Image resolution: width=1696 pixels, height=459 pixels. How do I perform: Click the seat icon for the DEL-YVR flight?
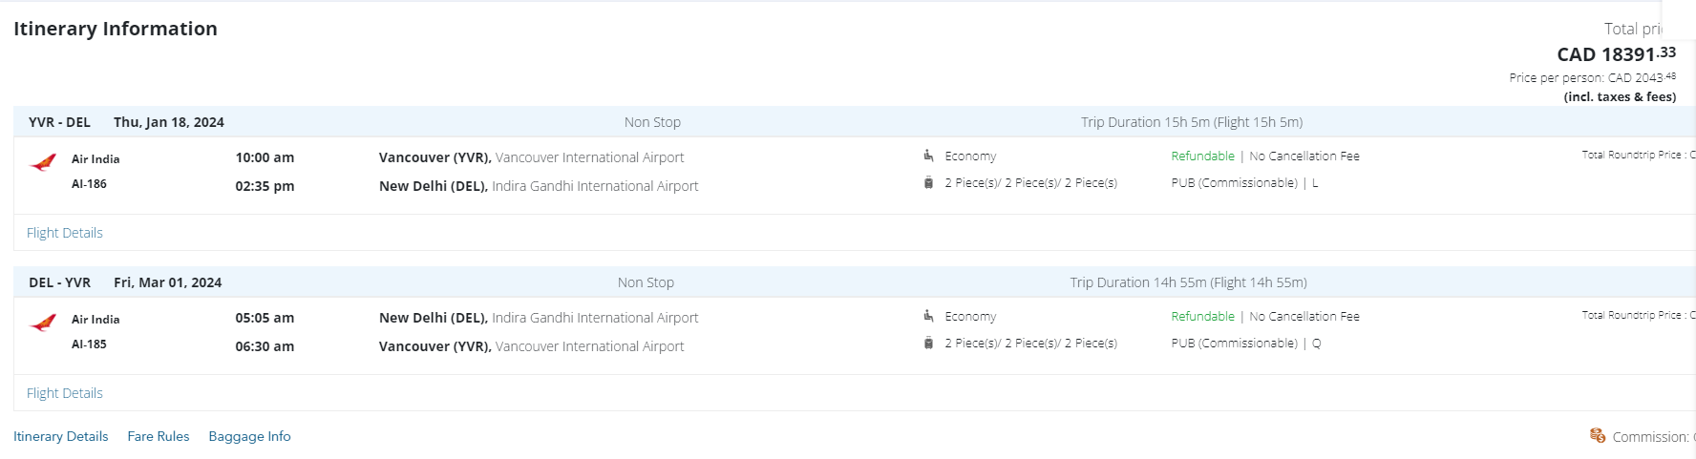(928, 316)
